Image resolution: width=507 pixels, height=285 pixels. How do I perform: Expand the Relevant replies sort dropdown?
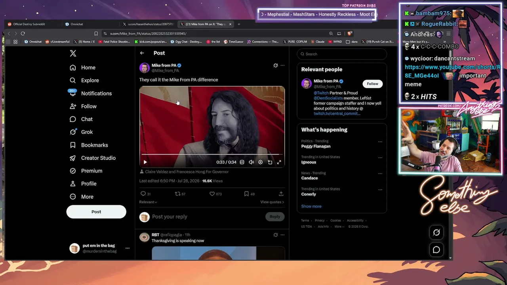coord(148,202)
